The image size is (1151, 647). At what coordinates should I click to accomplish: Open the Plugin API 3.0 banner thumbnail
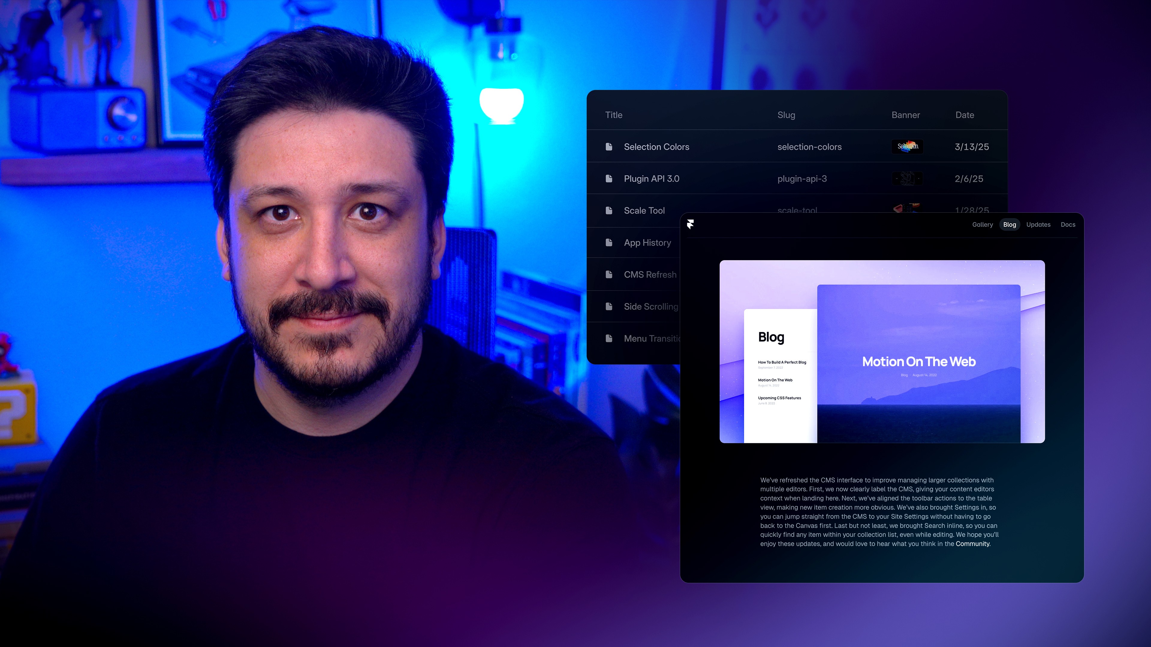[x=907, y=179]
